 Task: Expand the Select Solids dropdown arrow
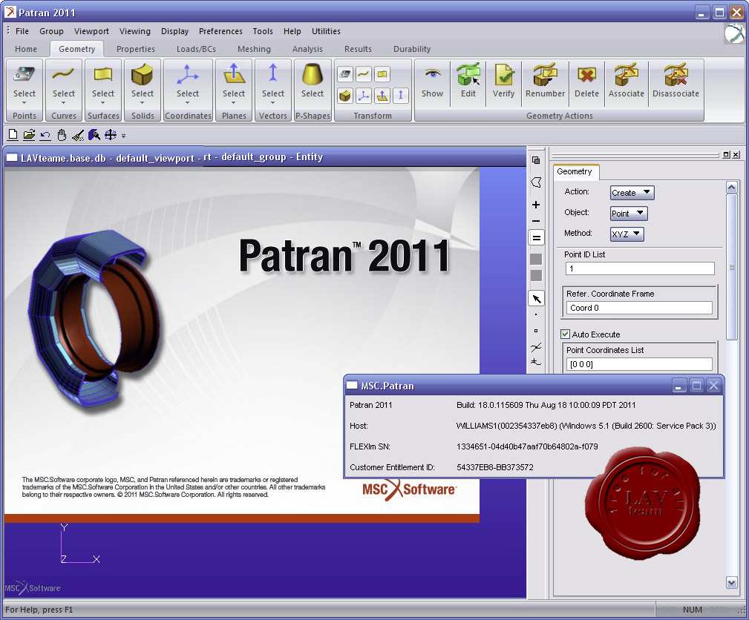pos(143,102)
